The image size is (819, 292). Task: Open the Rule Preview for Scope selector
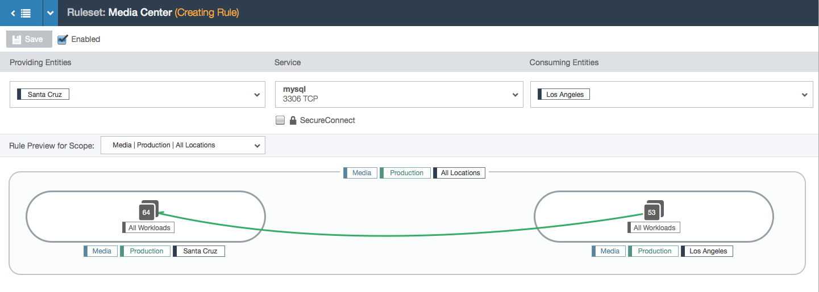[182, 145]
